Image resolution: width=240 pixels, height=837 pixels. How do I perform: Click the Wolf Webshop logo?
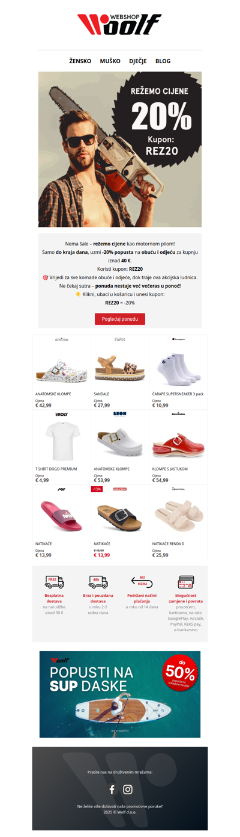119,24
